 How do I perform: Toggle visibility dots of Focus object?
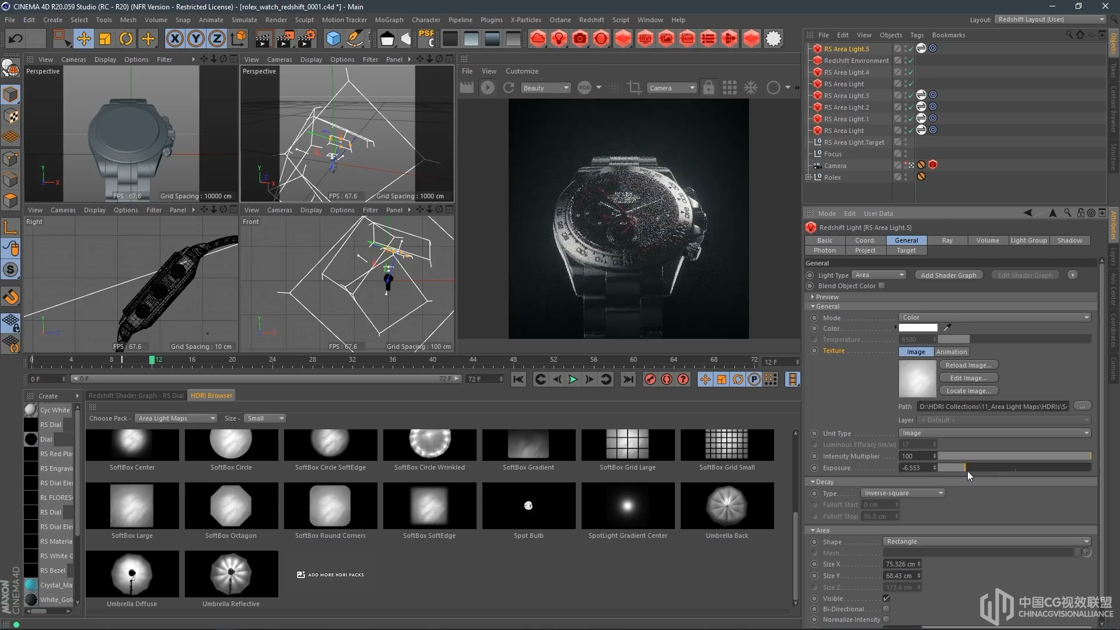(x=906, y=154)
